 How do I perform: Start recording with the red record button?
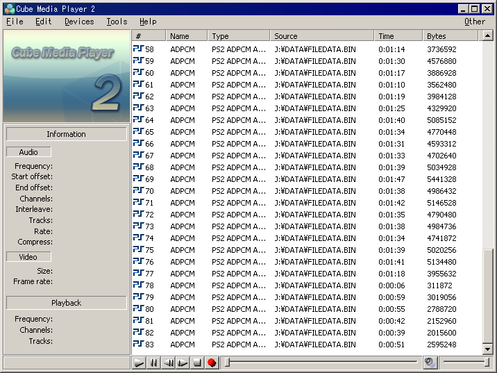212,362
